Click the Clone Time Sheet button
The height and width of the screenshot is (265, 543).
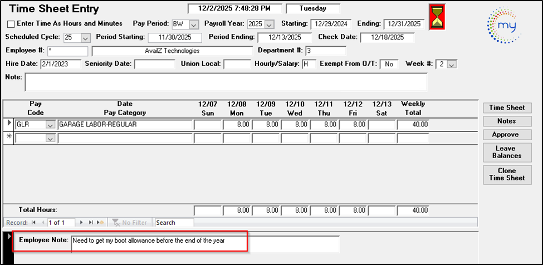[507, 174]
